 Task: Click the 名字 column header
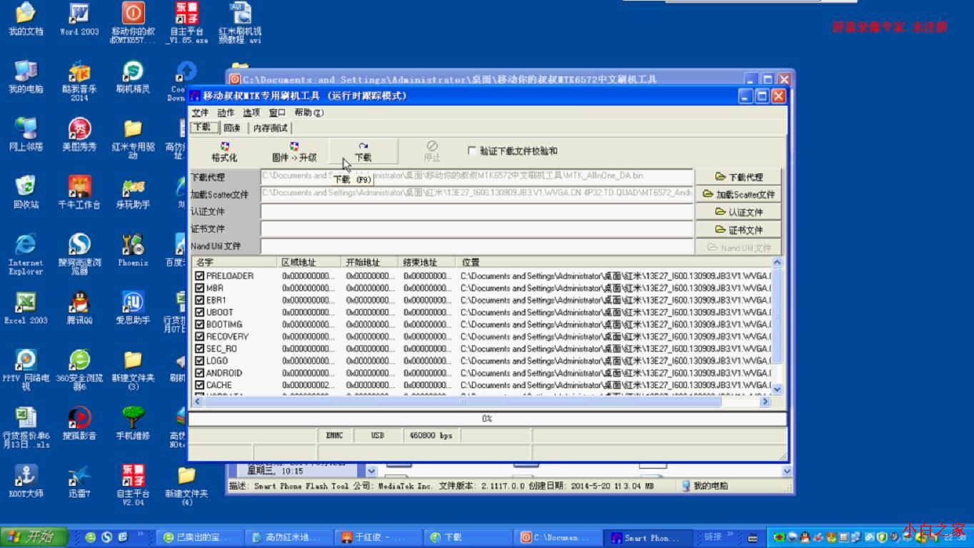click(235, 262)
